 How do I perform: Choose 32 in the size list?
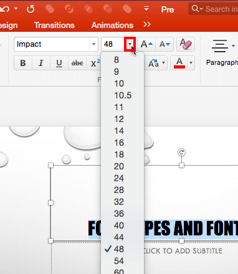[x=123, y=202]
